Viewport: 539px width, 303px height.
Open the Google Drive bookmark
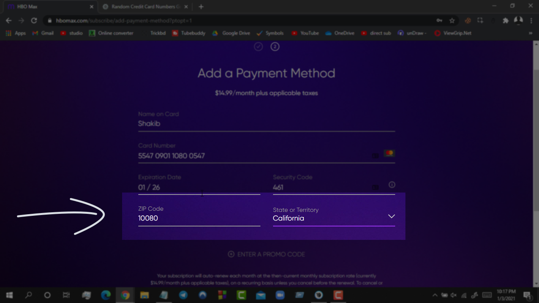231,33
